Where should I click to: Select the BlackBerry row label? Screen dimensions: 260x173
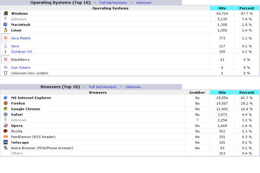coord(20,60)
